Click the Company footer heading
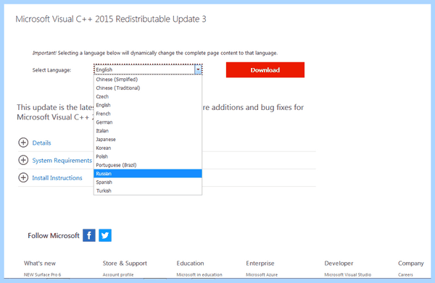435x283 pixels. pos(411,263)
